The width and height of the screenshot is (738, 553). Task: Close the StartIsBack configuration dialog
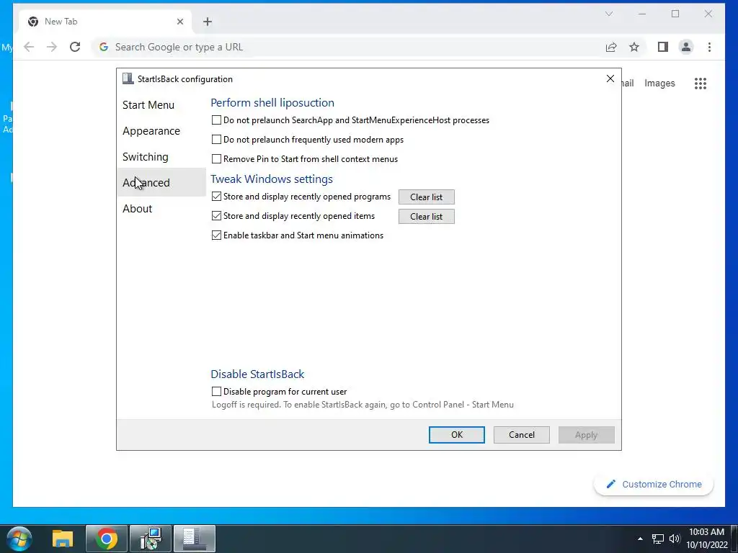pos(610,78)
